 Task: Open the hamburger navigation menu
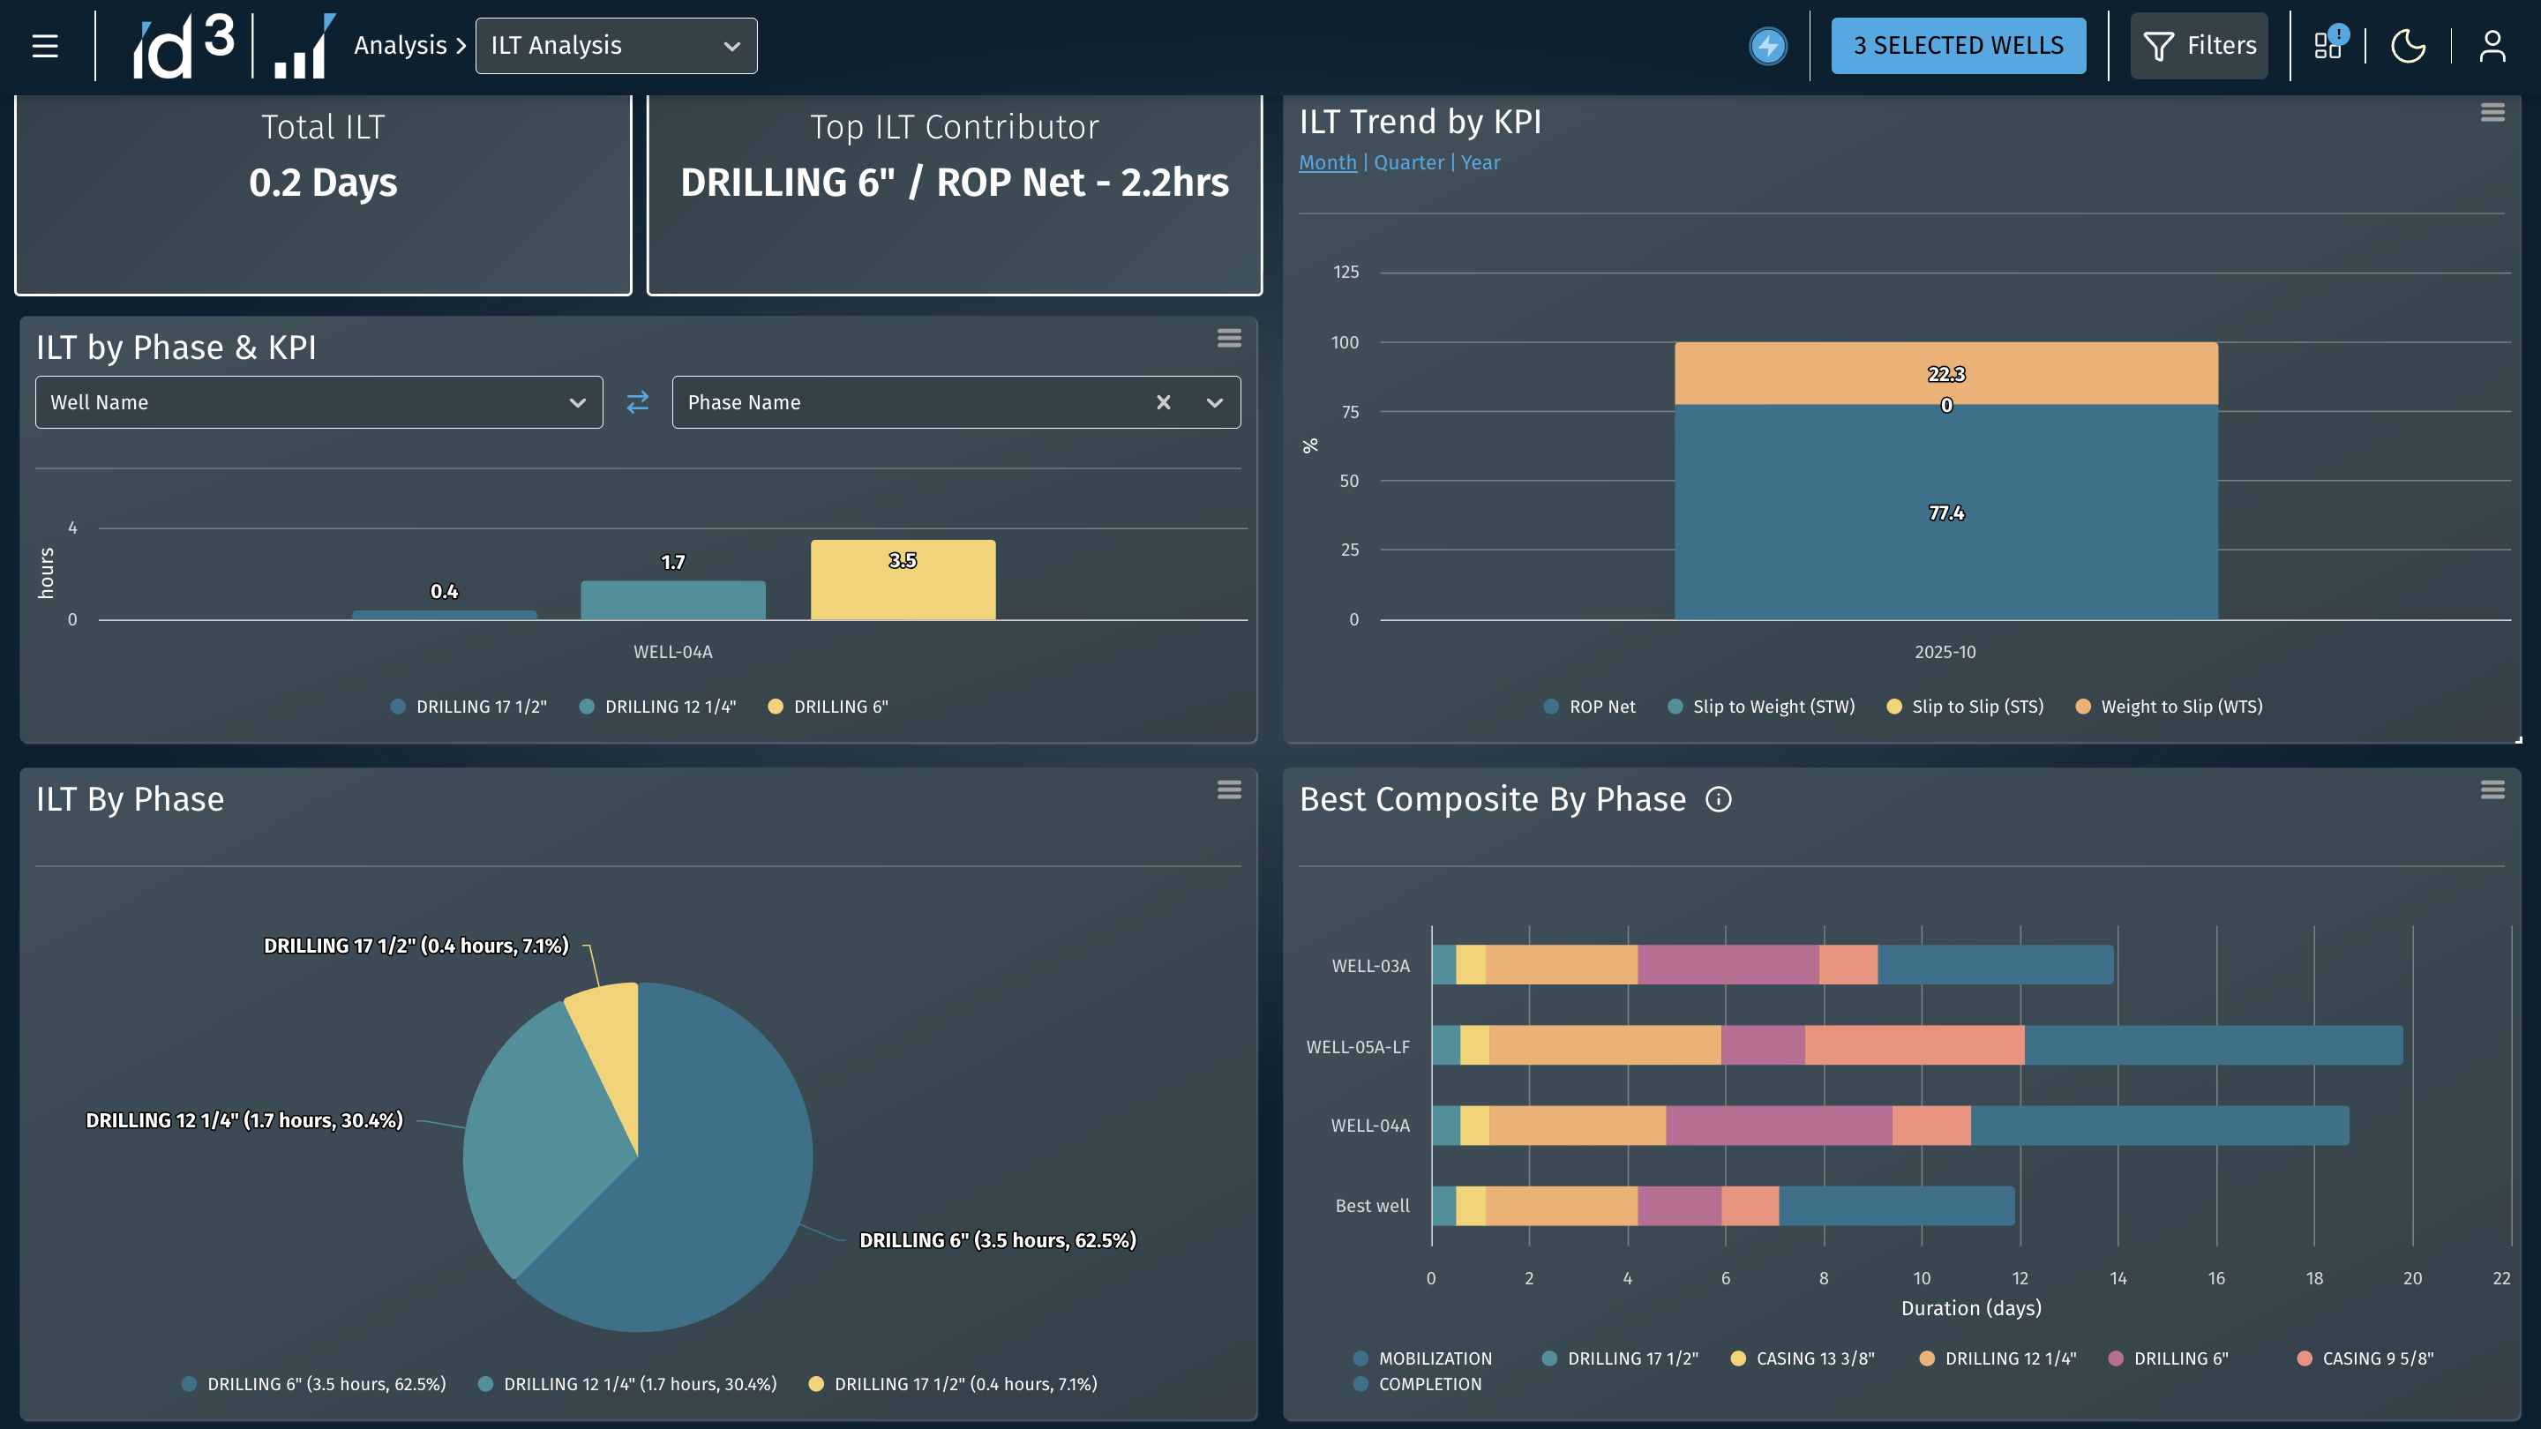[45, 45]
